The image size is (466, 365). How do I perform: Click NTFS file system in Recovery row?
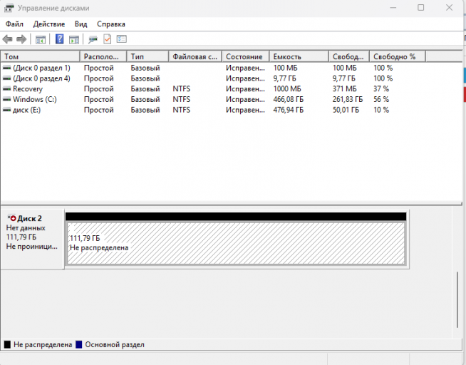tap(181, 89)
